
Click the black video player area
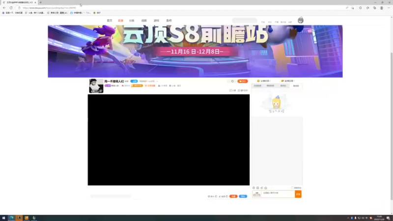click(168, 140)
